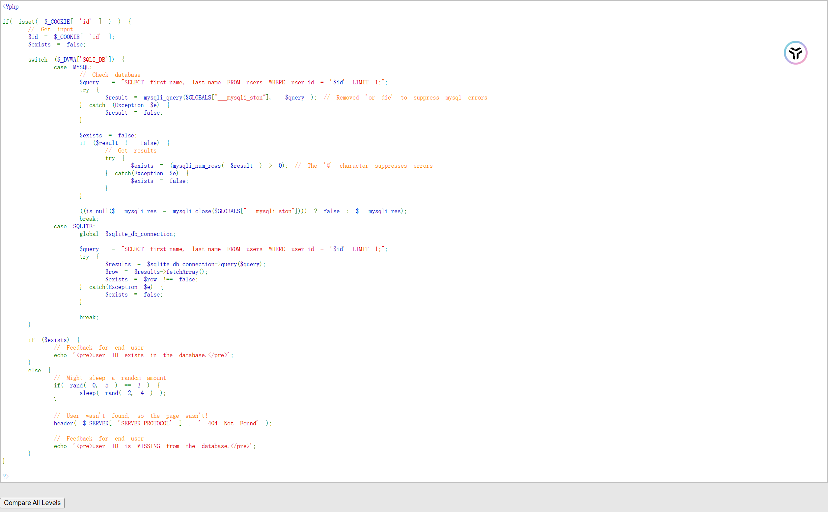Click the header SERVER_PROTOCOL 404 line
828x512 pixels.
tap(162, 423)
